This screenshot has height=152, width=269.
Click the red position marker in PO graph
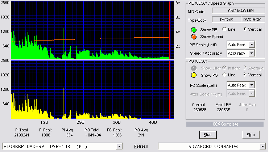[x=170, y=89]
